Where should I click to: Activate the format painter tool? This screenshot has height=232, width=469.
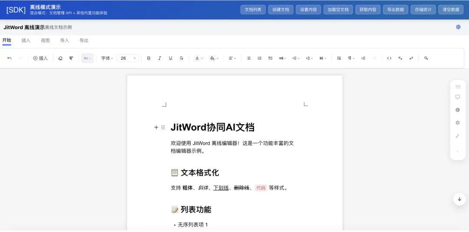tap(71, 58)
